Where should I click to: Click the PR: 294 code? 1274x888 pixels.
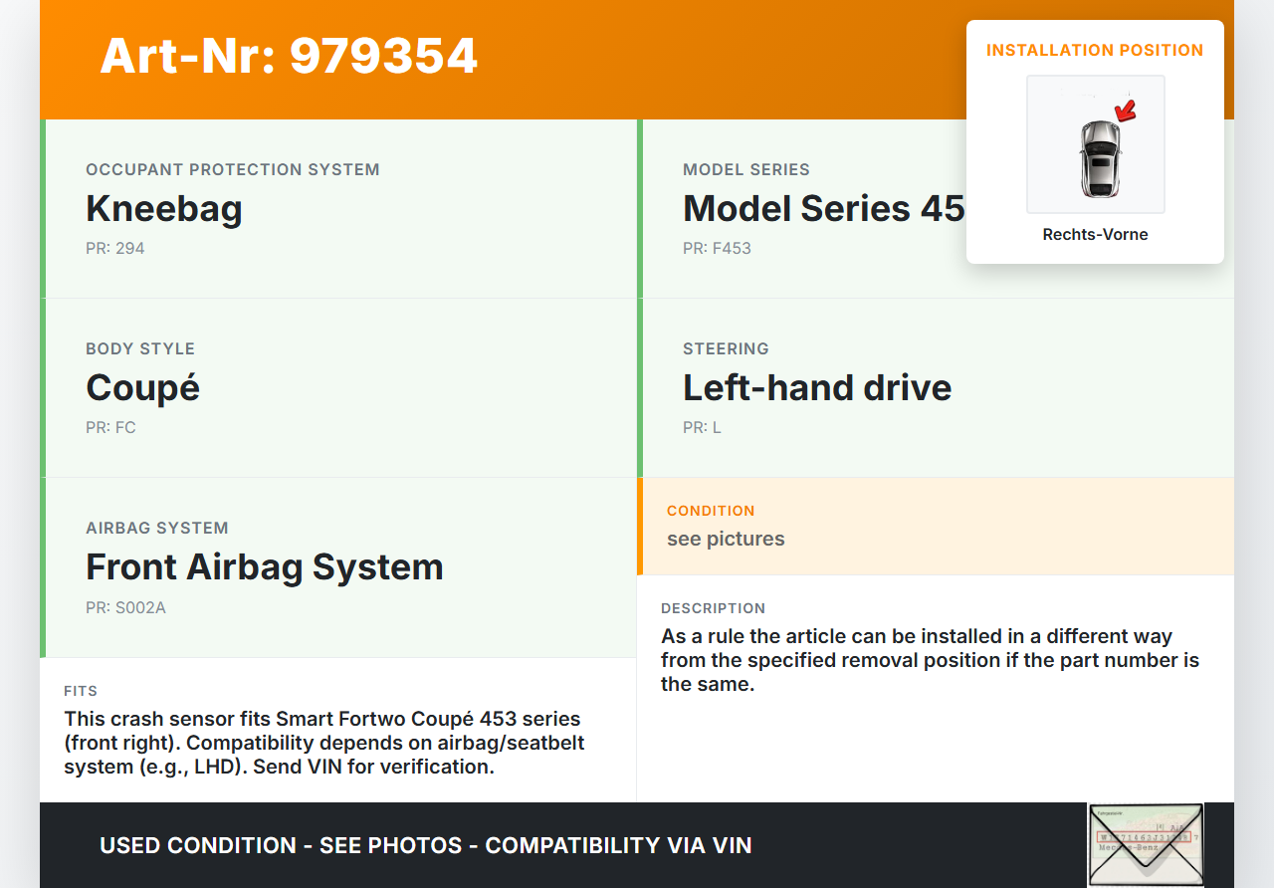point(115,248)
